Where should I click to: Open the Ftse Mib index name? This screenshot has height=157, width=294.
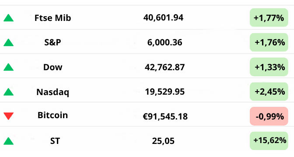(x=52, y=18)
